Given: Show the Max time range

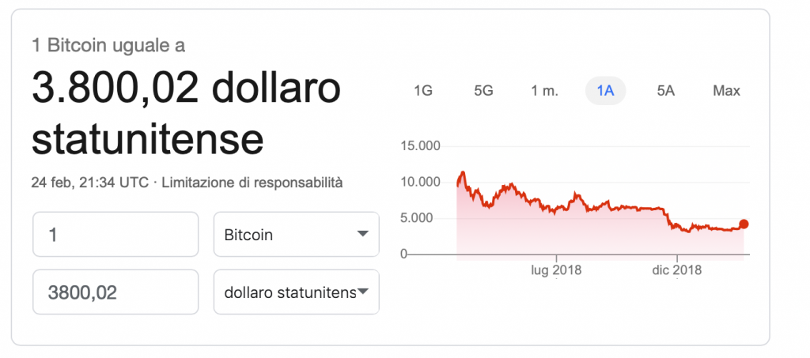Looking at the screenshot, I should click(726, 92).
